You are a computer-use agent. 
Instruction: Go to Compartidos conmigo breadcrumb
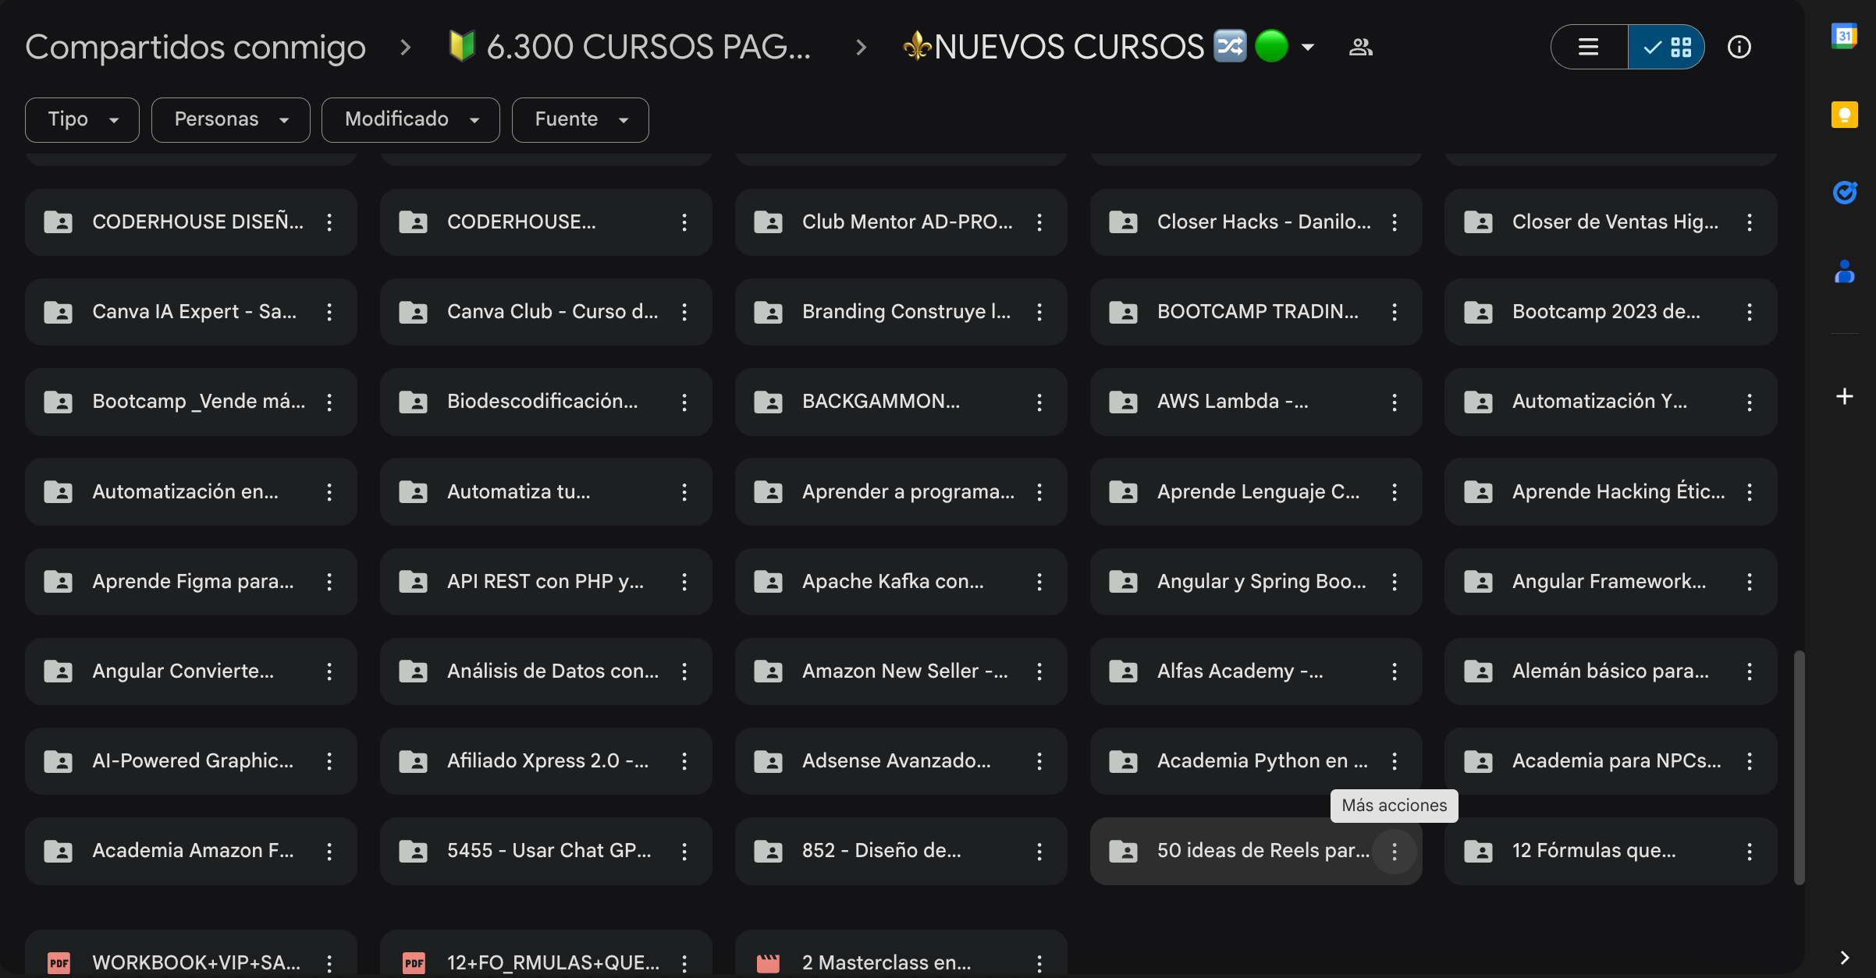point(195,47)
